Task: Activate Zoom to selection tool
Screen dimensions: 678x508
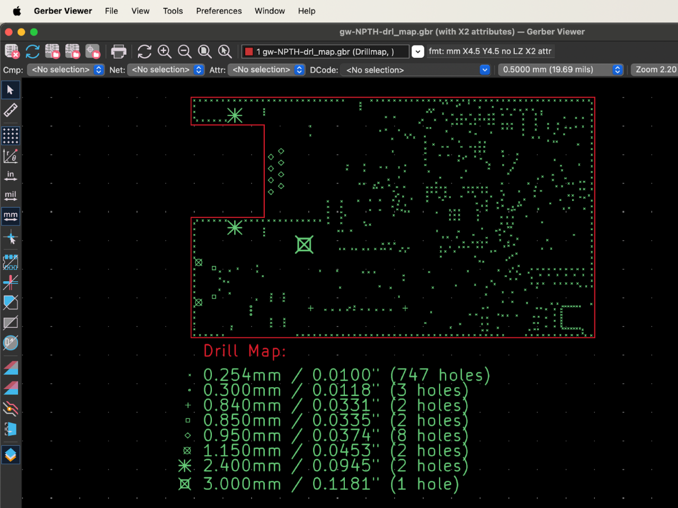Action: 225,51
